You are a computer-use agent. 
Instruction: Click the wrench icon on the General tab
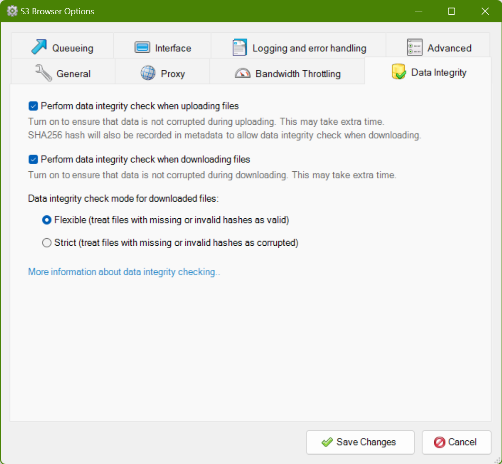point(43,73)
